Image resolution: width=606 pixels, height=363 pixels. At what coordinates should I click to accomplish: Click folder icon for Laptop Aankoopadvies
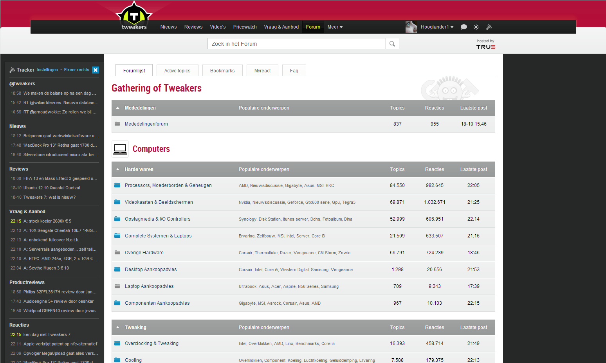click(117, 286)
